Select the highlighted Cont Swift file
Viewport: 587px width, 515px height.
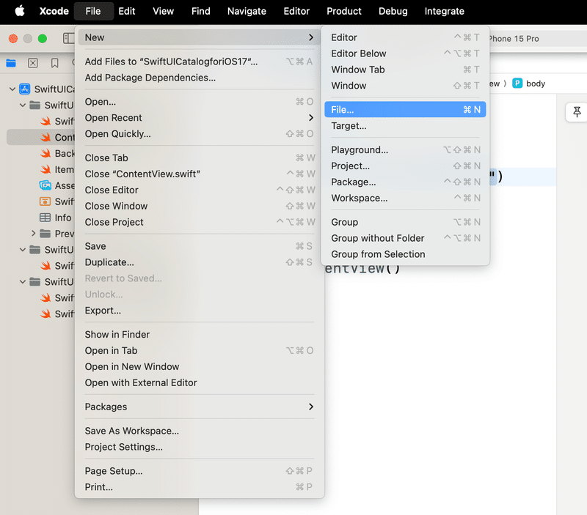tap(41, 137)
